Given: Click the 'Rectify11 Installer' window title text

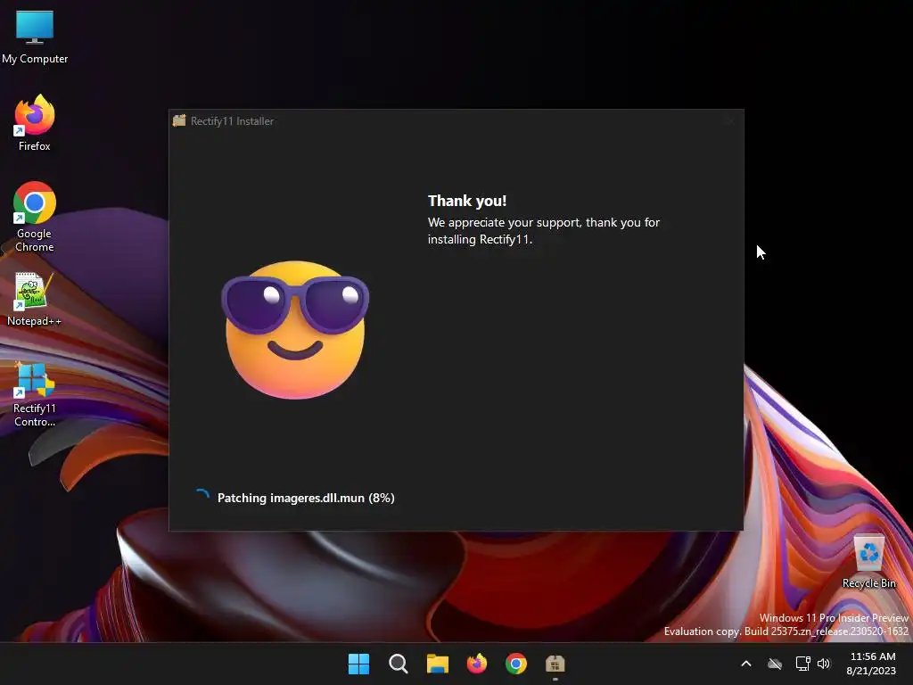Looking at the screenshot, I should [233, 121].
